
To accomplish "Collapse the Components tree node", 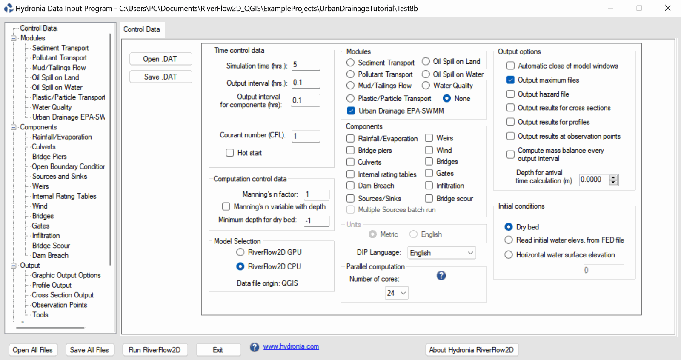I will [13, 127].
